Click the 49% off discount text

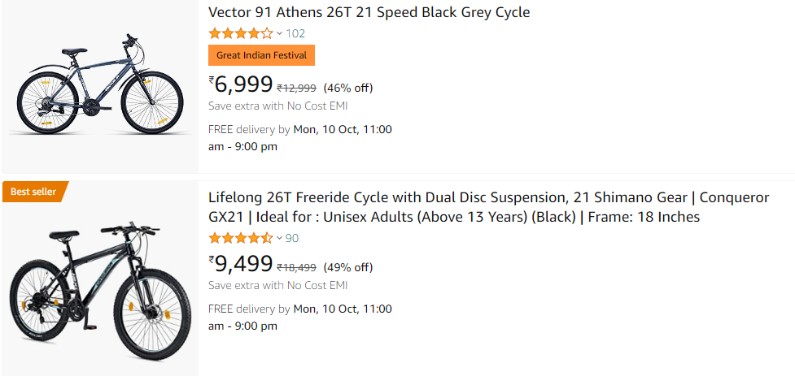click(348, 267)
